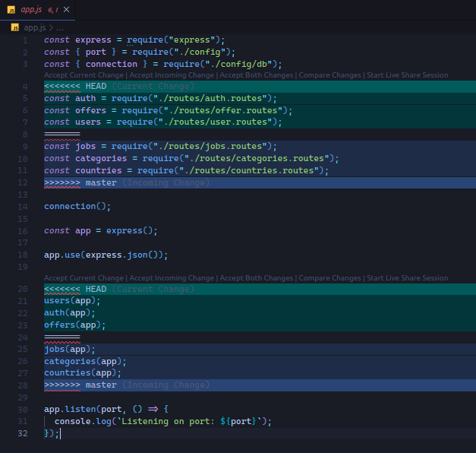Click the JS icon in breadcrumb
This screenshot has height=453, width=476.
coord(15,27)
